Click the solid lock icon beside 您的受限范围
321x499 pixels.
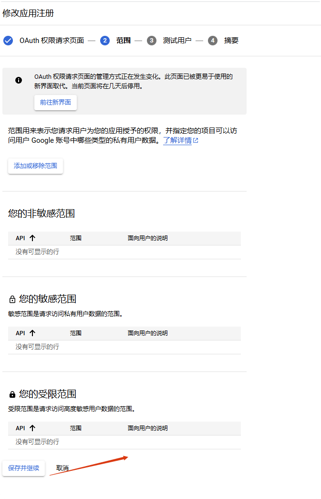pos(12,394)
